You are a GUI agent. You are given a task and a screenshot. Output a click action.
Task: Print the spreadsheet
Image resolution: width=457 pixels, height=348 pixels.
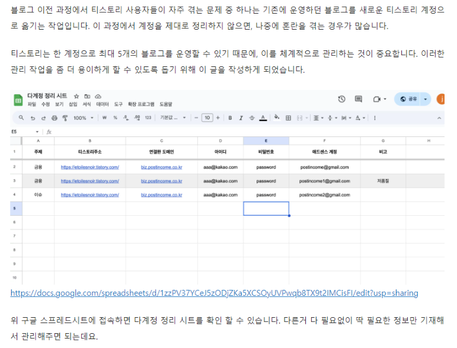point(54,118)
